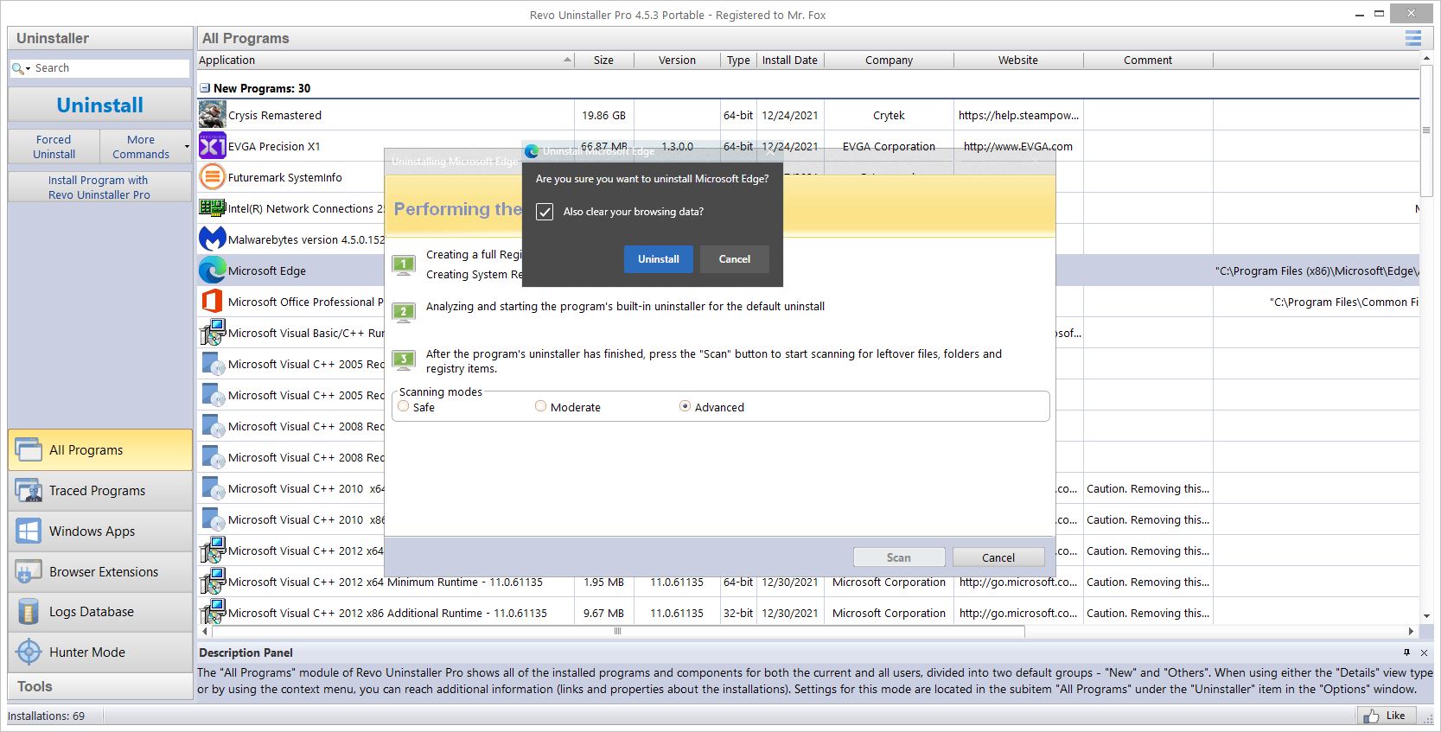
Task: Click the Microsoft Visual Basic/C++ Runtime icon
Action: 212,333
